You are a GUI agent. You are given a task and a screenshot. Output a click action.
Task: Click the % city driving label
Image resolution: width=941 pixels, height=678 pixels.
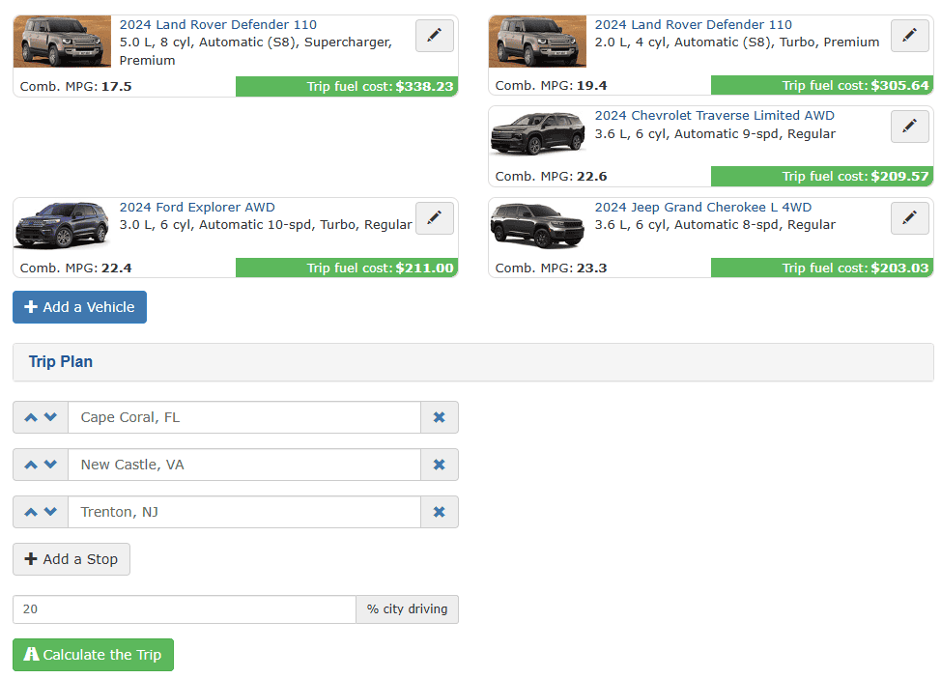pyautogui.click(x=408, y=609)
